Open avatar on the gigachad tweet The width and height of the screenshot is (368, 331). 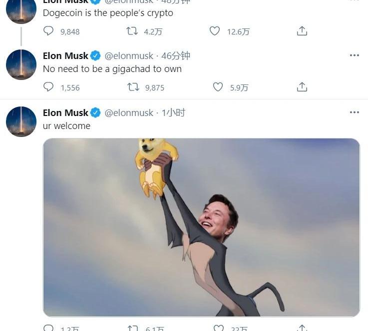21,64
